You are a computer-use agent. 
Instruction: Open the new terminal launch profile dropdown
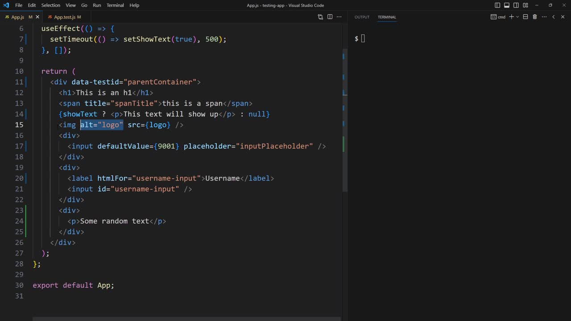pyautogui.click(x=517, y=17)
